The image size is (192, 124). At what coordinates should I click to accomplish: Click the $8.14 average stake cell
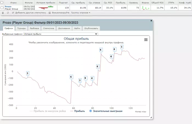coord(94,8)
